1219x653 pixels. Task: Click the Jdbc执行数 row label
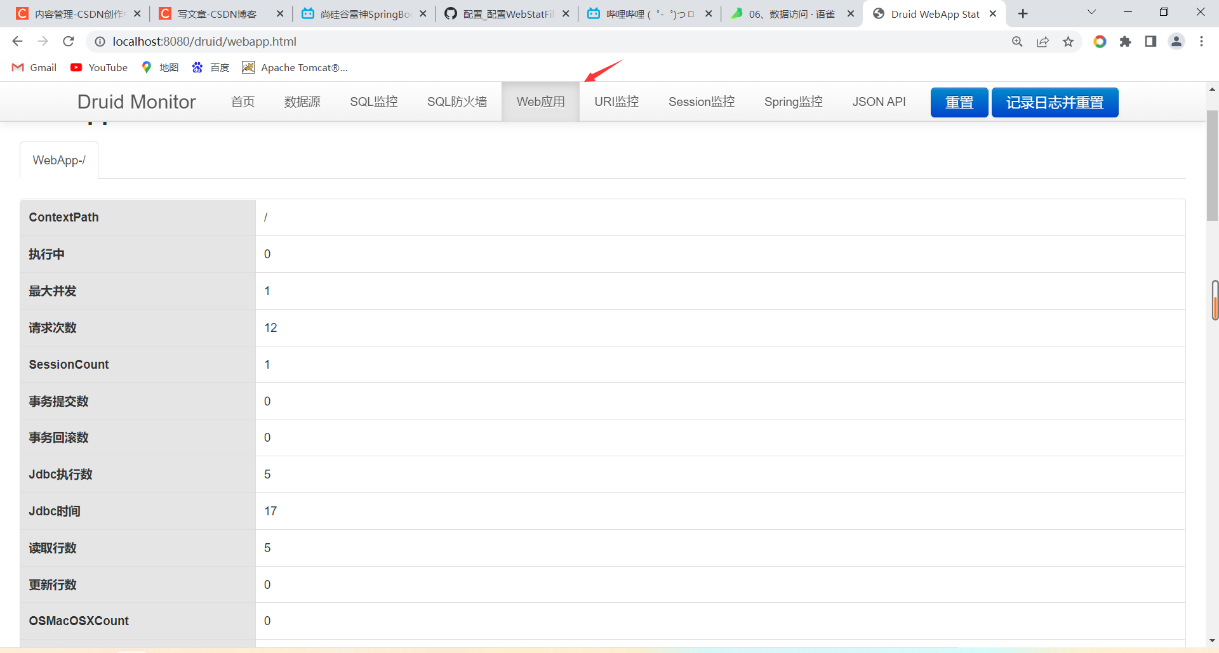60,474
